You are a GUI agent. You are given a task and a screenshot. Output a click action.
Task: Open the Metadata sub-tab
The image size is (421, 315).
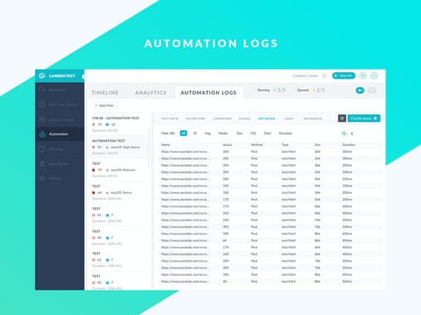coord(313,119)
